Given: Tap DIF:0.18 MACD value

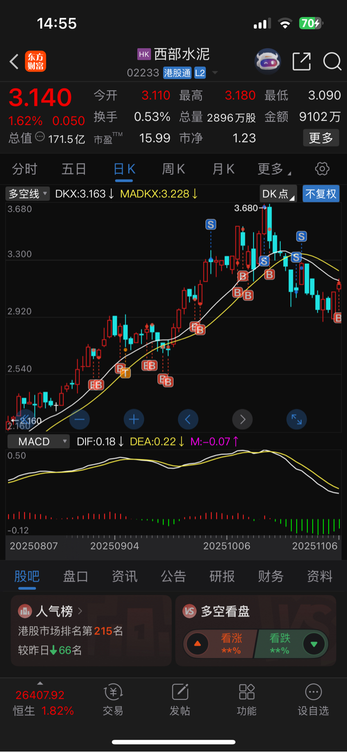Looking at the screenshot, I should pyautogui.click(x=100, y=441).
